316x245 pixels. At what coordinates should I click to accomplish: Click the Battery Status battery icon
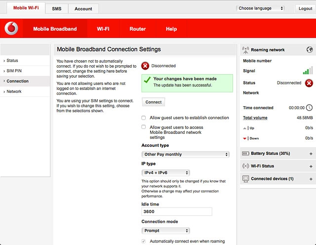click(246, 154)
